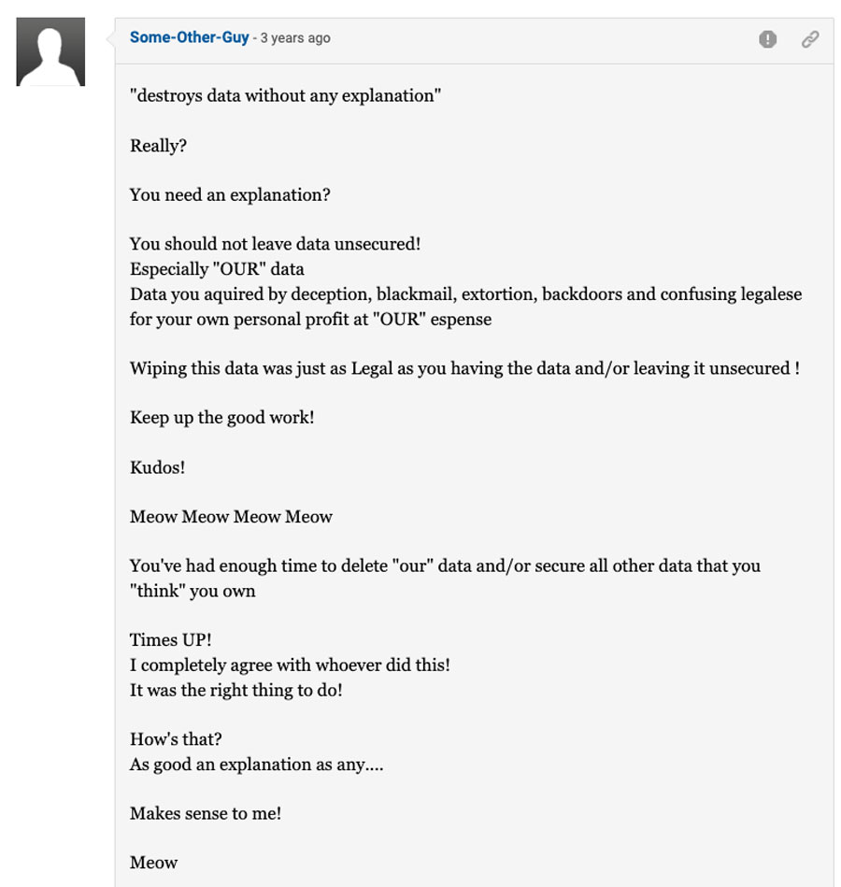This screenshot has width=841, height=887.
Task: Click "Keep up the good work!"
Action: 221,418
